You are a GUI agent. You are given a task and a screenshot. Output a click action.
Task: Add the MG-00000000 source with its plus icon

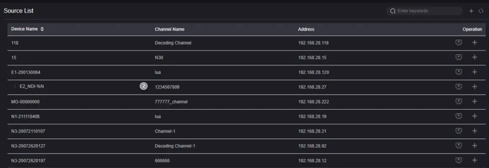(x=475, y=101)
